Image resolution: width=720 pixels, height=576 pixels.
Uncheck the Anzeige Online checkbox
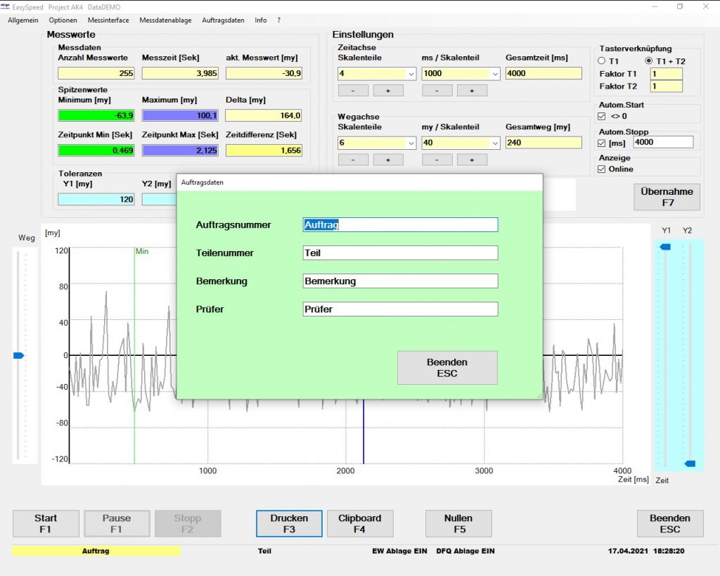[x=601, y=169]
